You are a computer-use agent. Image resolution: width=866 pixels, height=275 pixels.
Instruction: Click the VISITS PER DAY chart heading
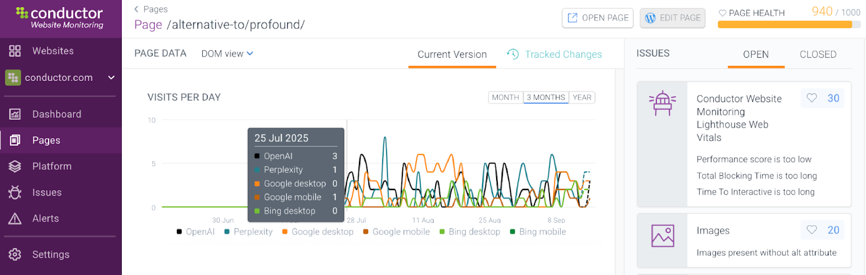[184, 97]
